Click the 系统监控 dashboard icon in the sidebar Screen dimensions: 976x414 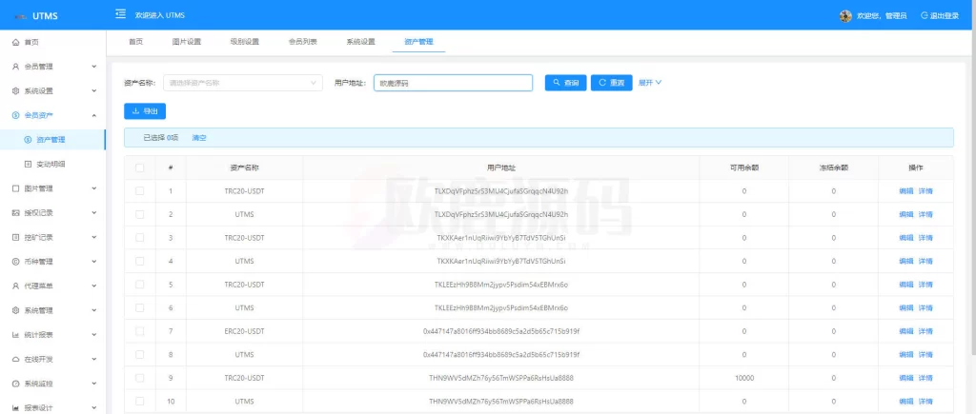16,384
